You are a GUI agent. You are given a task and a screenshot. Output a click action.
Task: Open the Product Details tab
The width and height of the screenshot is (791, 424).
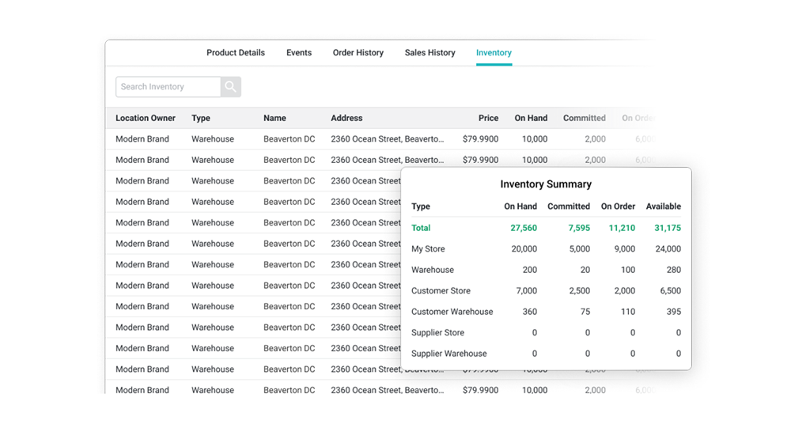pyautogui.click(x=236, y=53)
